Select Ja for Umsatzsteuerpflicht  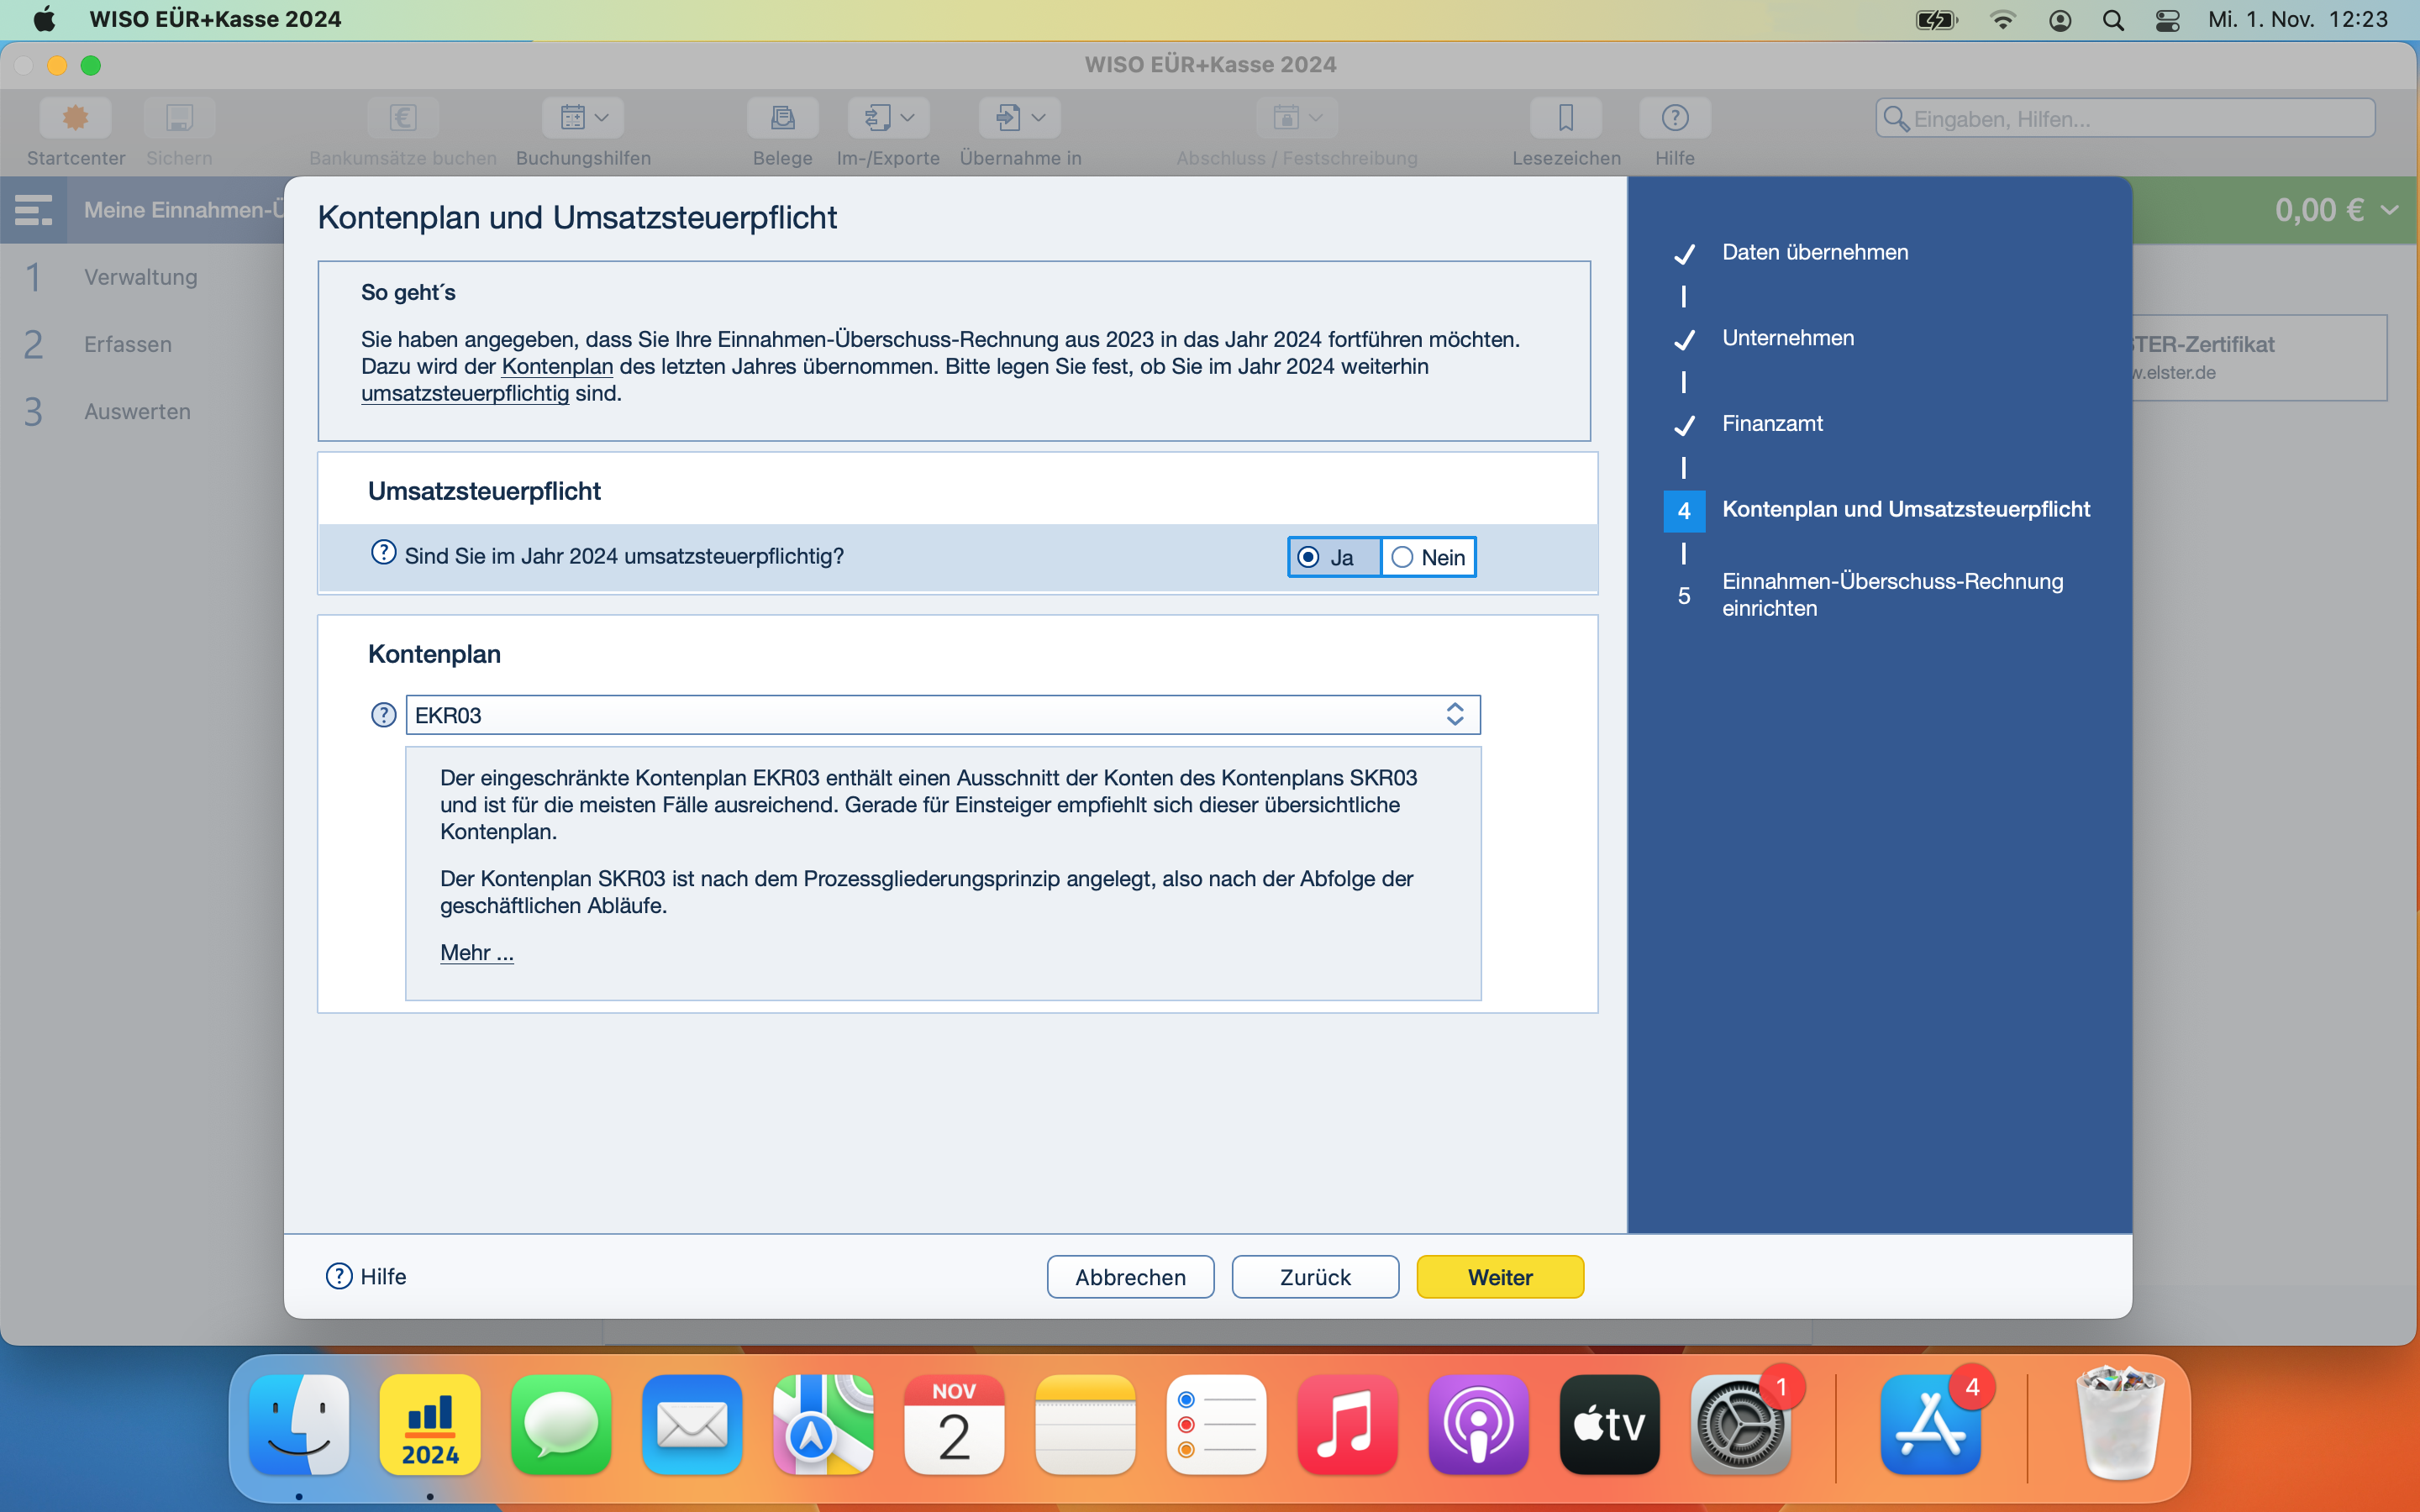pyautogui.click(x=1334, y=557)
